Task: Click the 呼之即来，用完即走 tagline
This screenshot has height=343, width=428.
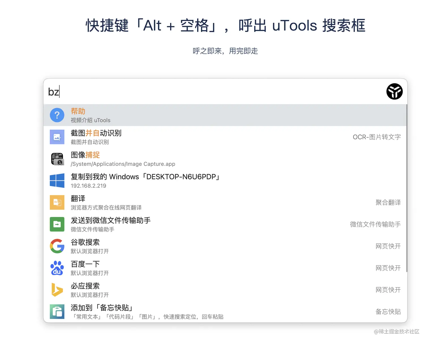Action: tap(225, 51)
